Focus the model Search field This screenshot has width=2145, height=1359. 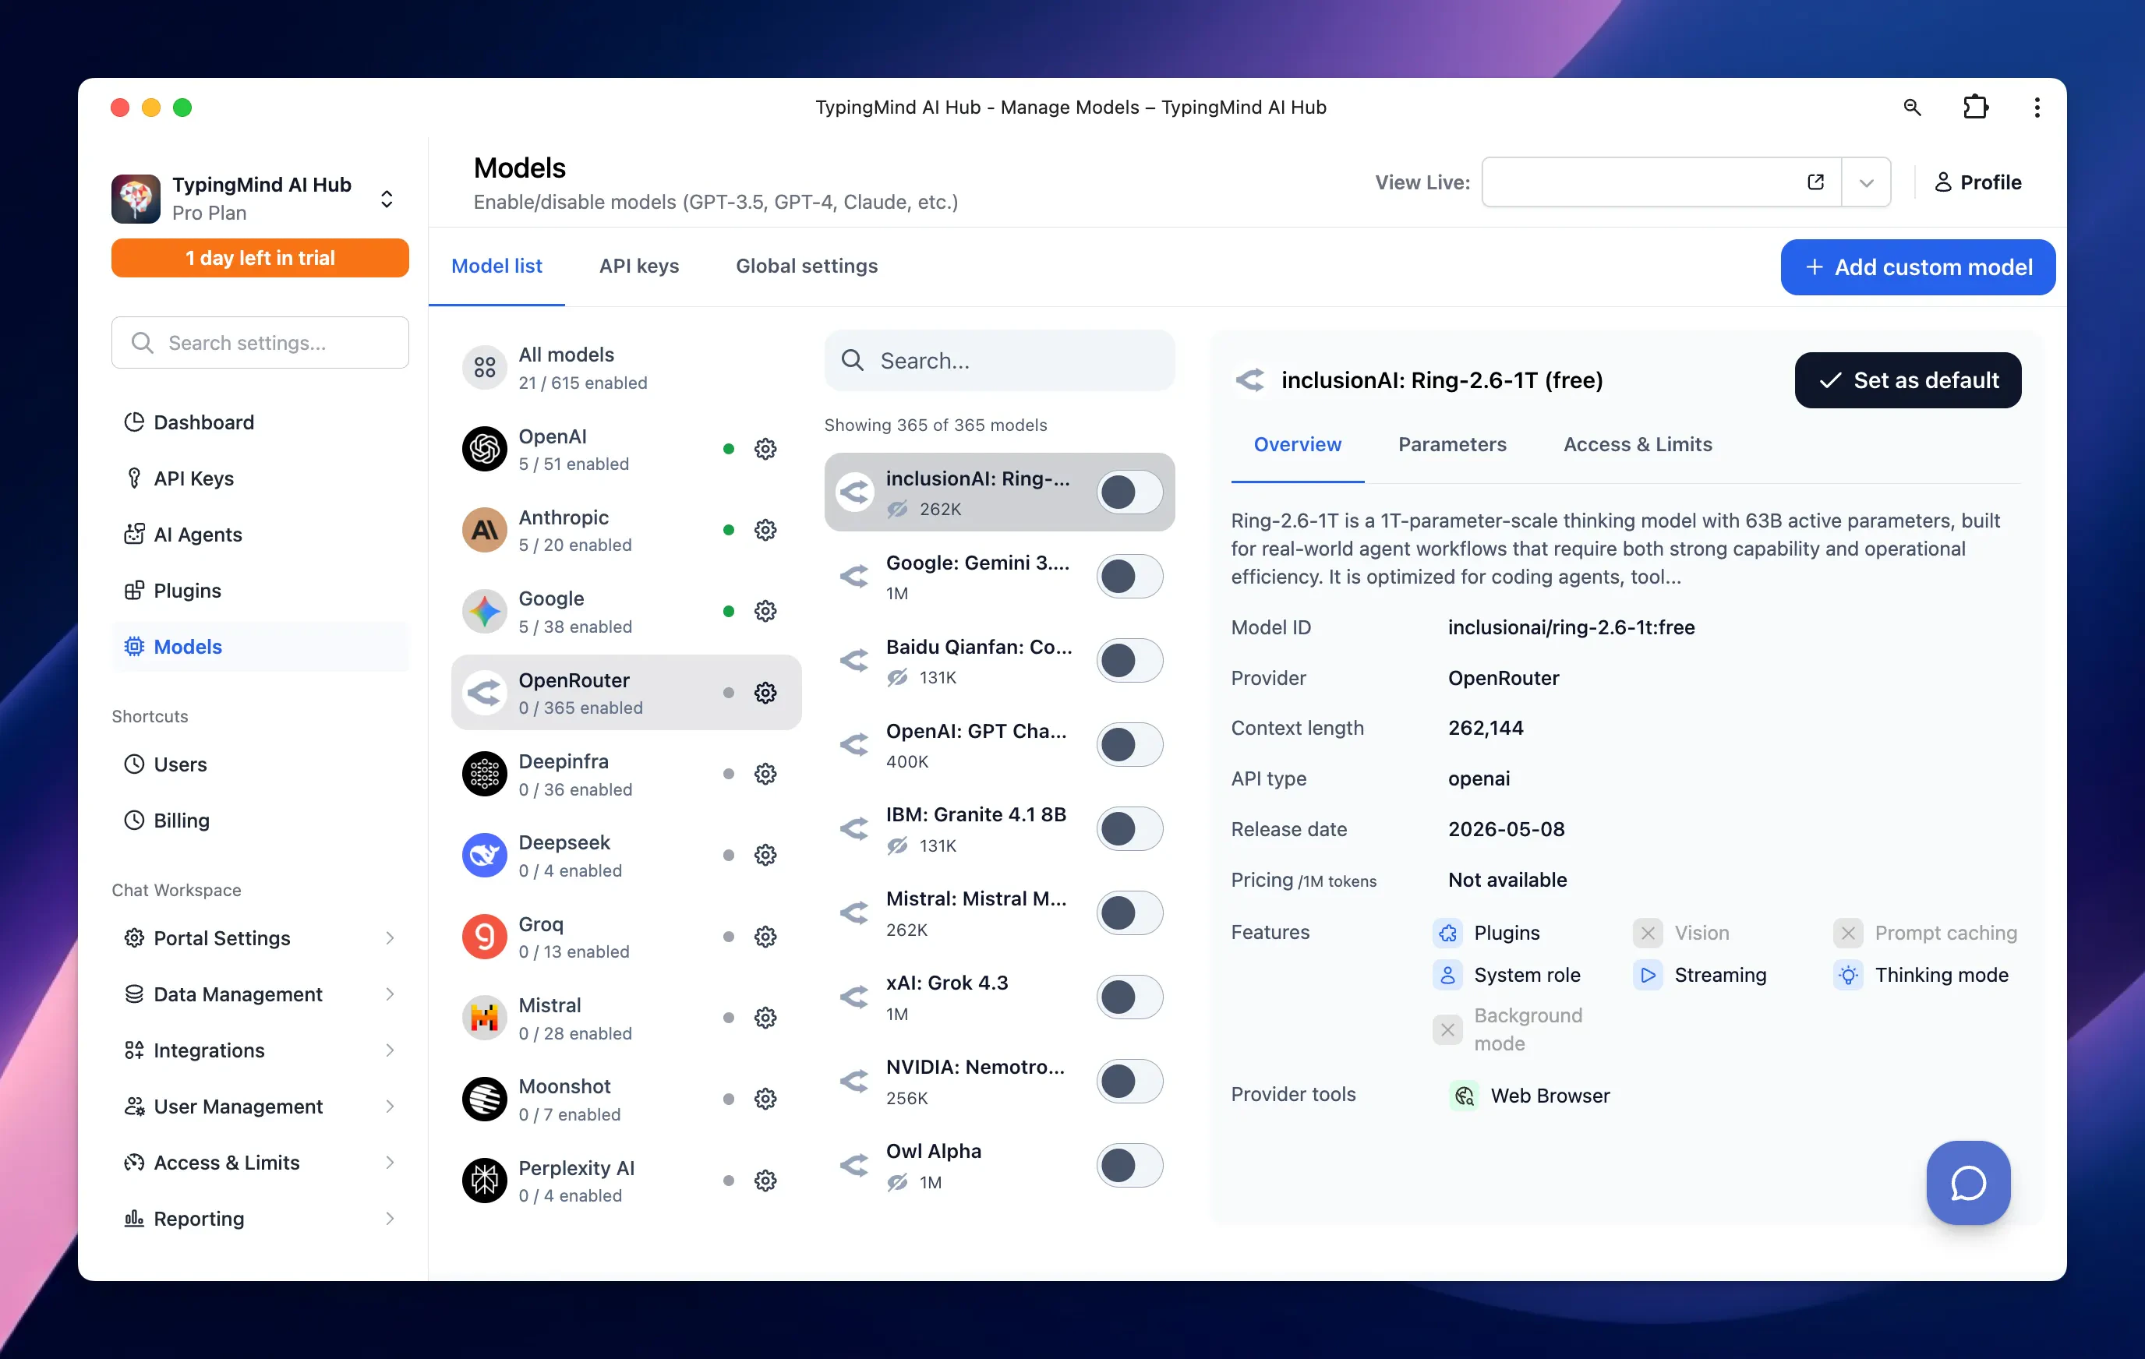point(999,361)
